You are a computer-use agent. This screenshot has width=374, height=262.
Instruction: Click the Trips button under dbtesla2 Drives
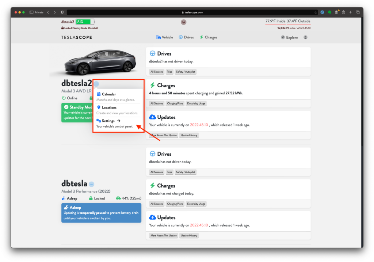[169, 72]
